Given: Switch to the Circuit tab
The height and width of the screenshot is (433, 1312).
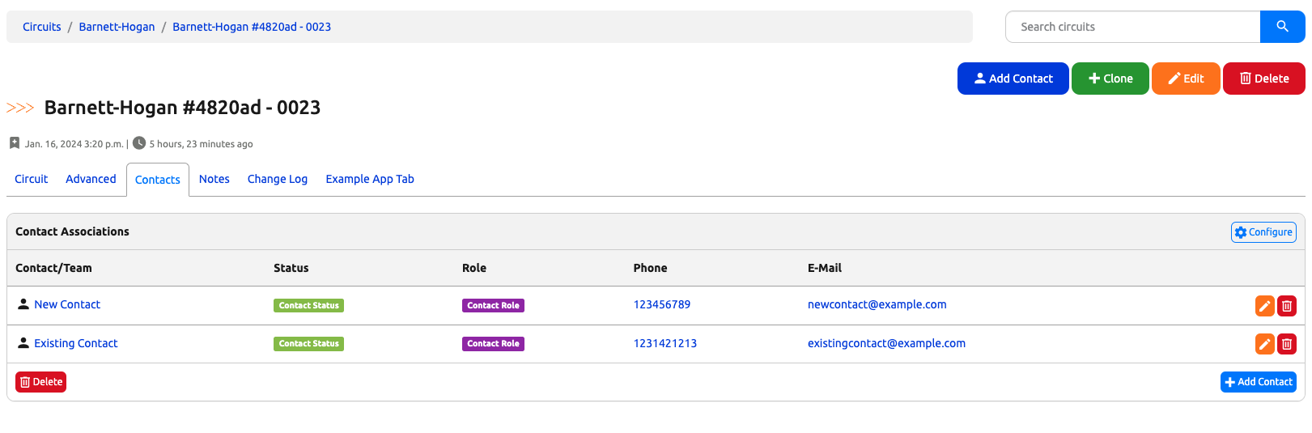Looking at the screenshot, I should [31, 179].
